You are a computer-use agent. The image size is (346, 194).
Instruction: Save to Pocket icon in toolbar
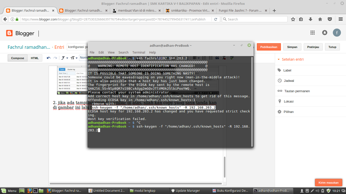coord(330,19)
